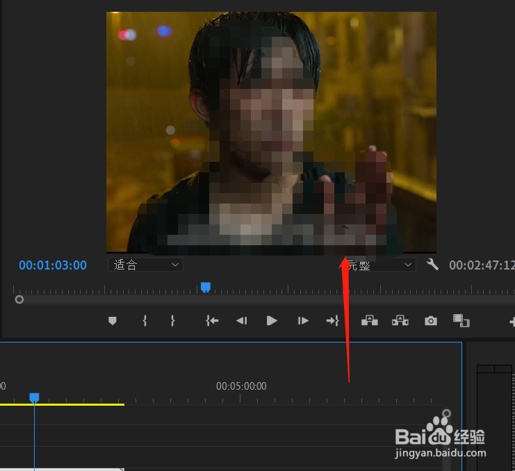
Task: Open monitor settings wrench icon
Action: tap(432, 265)
